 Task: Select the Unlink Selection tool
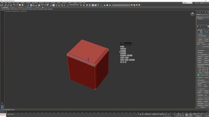tap(8, 5)
